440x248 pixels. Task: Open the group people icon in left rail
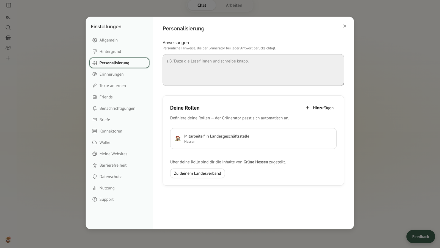click(x=8, y=48)
